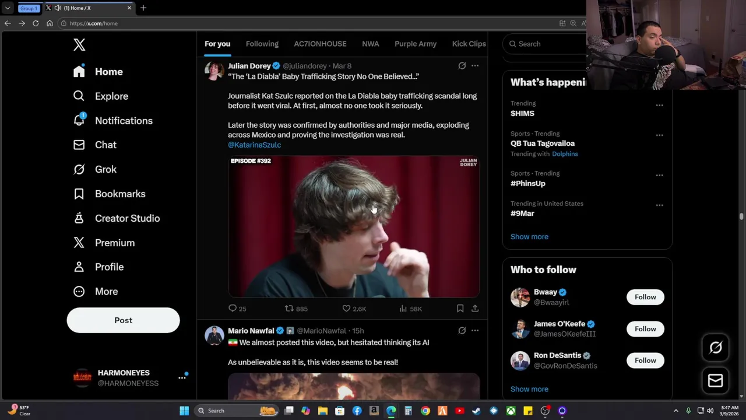Open the Windows Start menu
Image resolution: width=746 pixels, height=420 pixels.
pos(184,411)
